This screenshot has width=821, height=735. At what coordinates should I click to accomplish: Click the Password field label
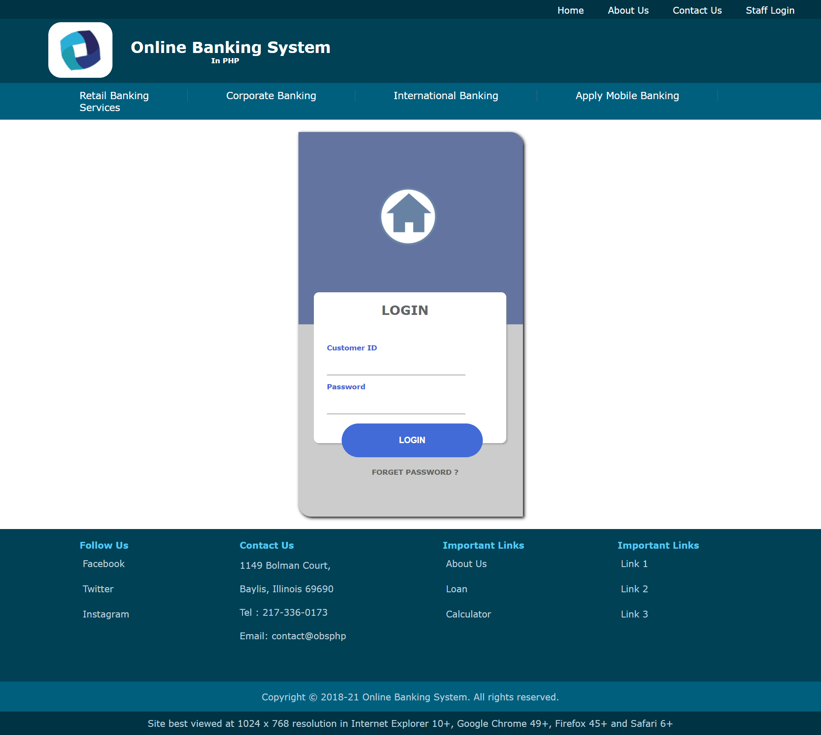346,387
